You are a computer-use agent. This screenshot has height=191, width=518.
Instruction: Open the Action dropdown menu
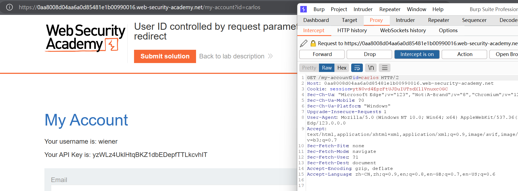pyautogui.click(x=464, y=54)
